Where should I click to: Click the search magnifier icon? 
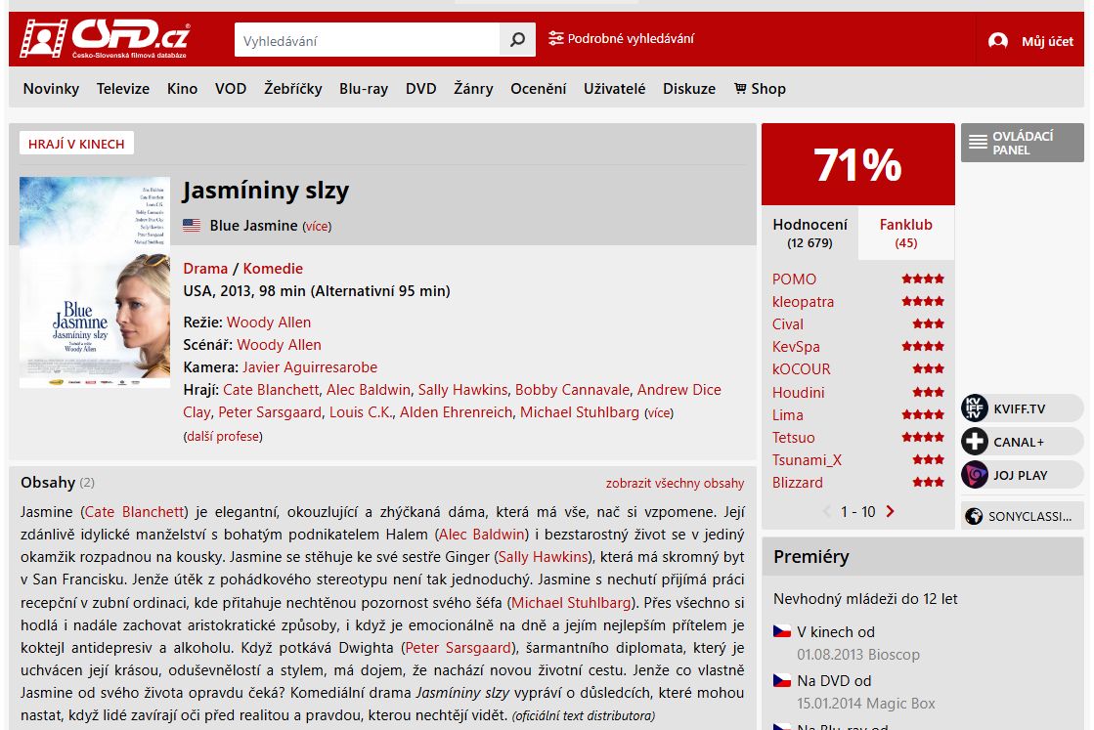[x=517, y=40]
